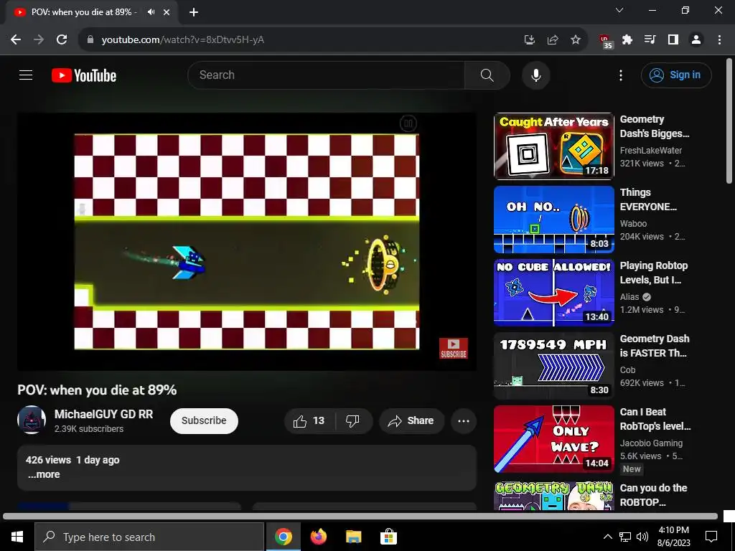
Task: Open File Explorer from the taskbar
Action: 353,537
